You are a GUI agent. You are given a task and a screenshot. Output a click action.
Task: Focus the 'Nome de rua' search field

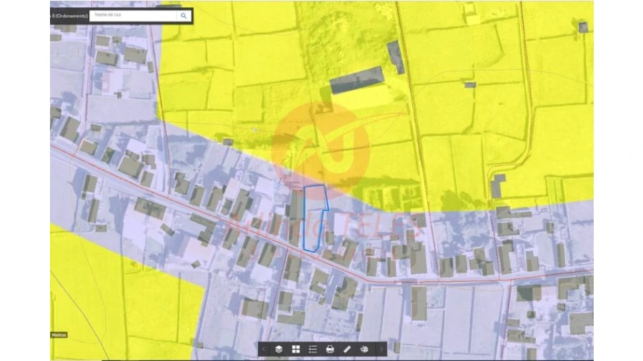tap(132, 15)
